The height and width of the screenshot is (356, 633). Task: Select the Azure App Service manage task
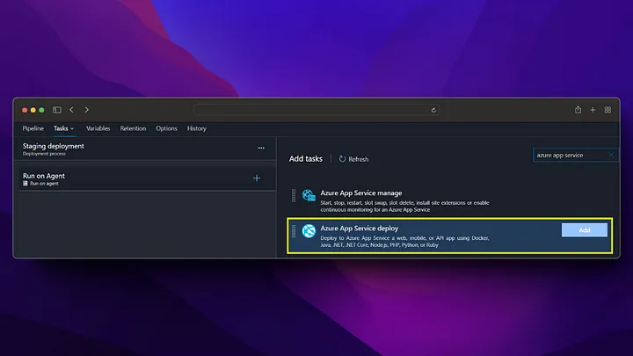click(x=450, y=200)
